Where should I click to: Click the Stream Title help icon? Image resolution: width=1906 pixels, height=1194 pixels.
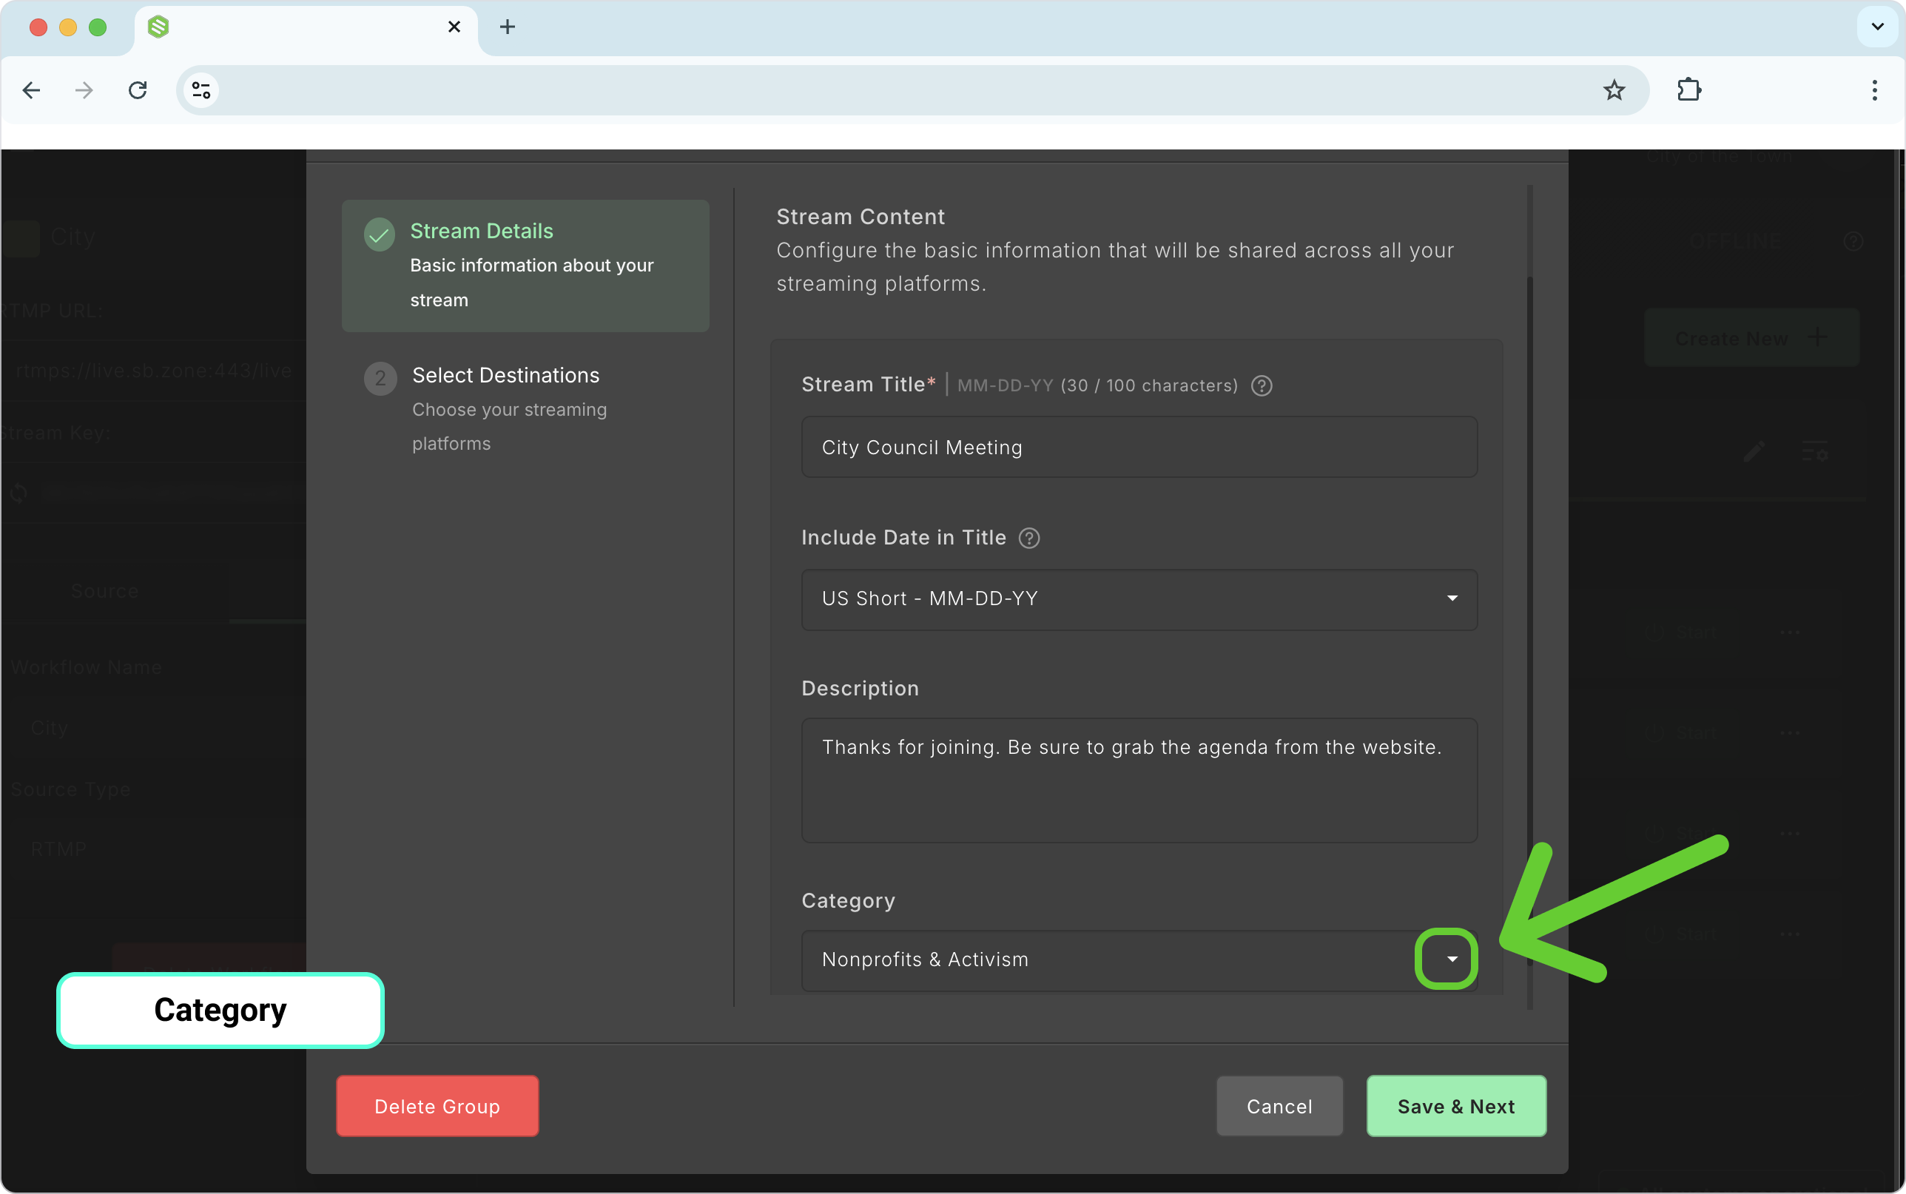pos(1262,385)
